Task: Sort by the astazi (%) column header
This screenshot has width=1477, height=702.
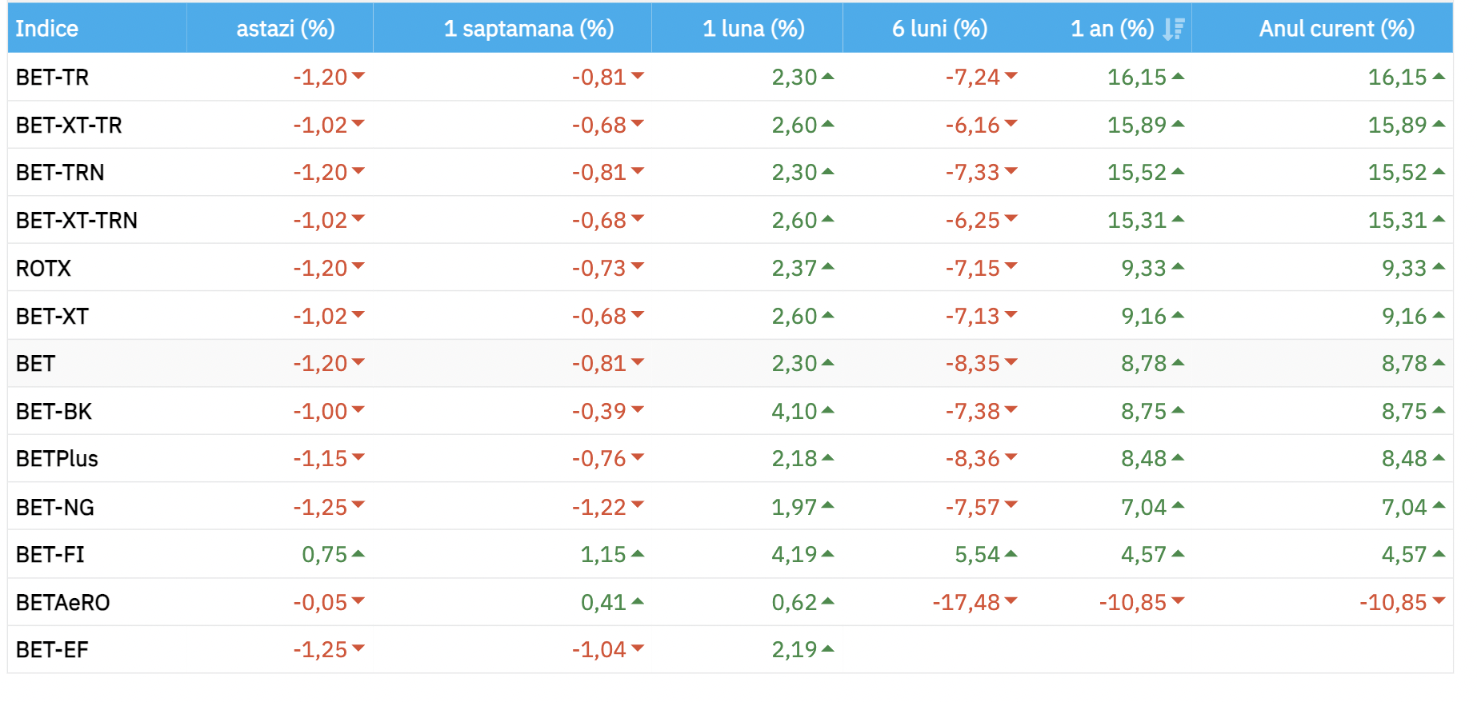Action: click(x=285, y=29)
